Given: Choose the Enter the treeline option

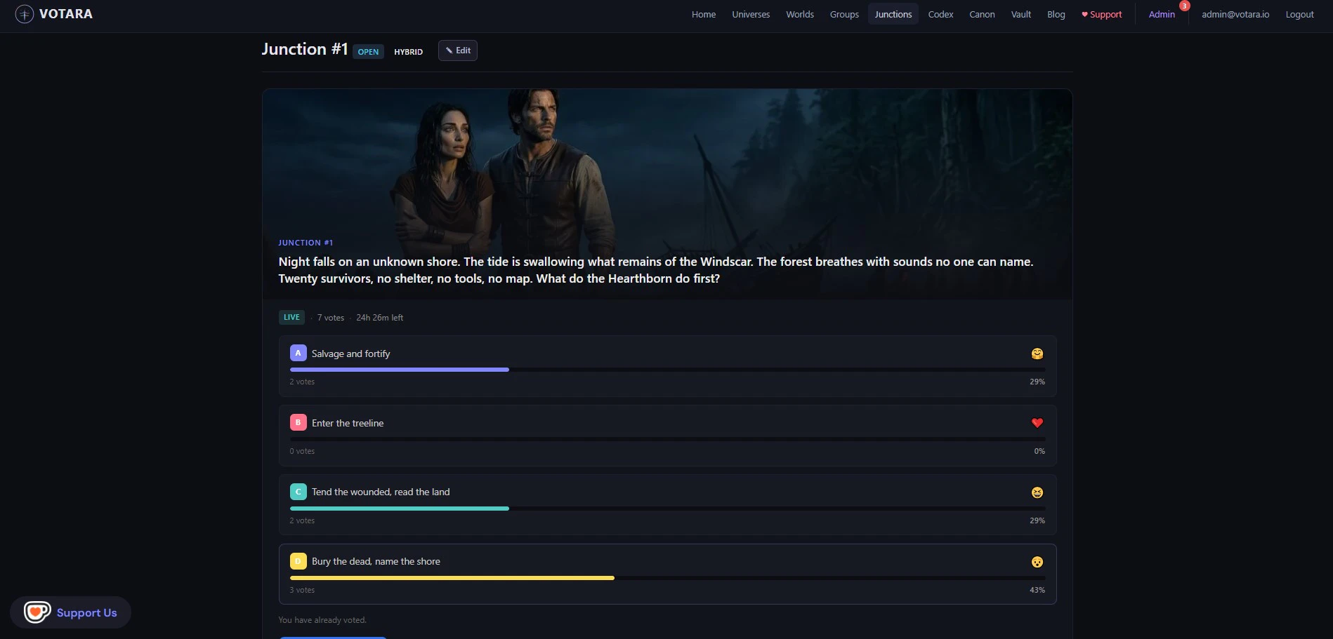Looking at the screenshot, I should 668,436.
